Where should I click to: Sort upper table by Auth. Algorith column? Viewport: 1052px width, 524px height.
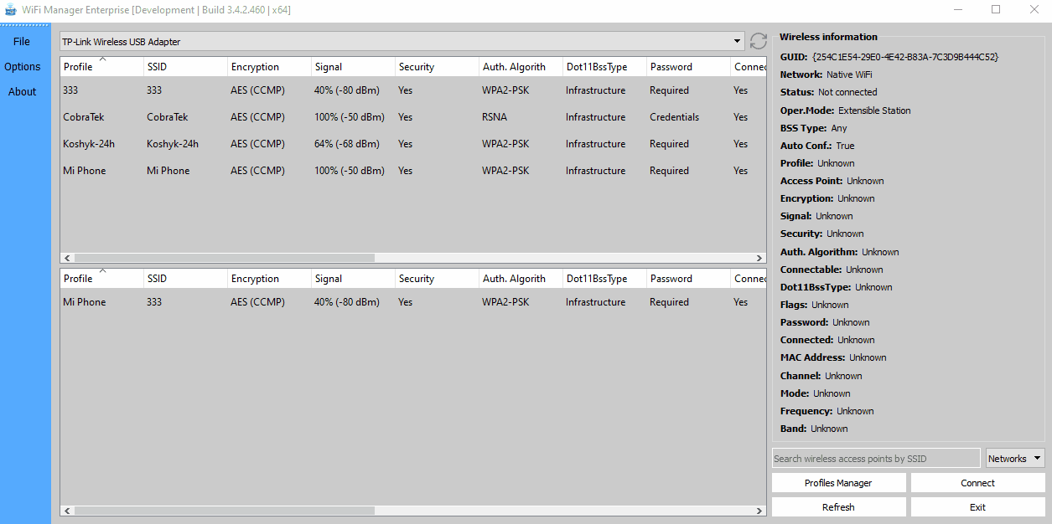[x=521, y=66]
